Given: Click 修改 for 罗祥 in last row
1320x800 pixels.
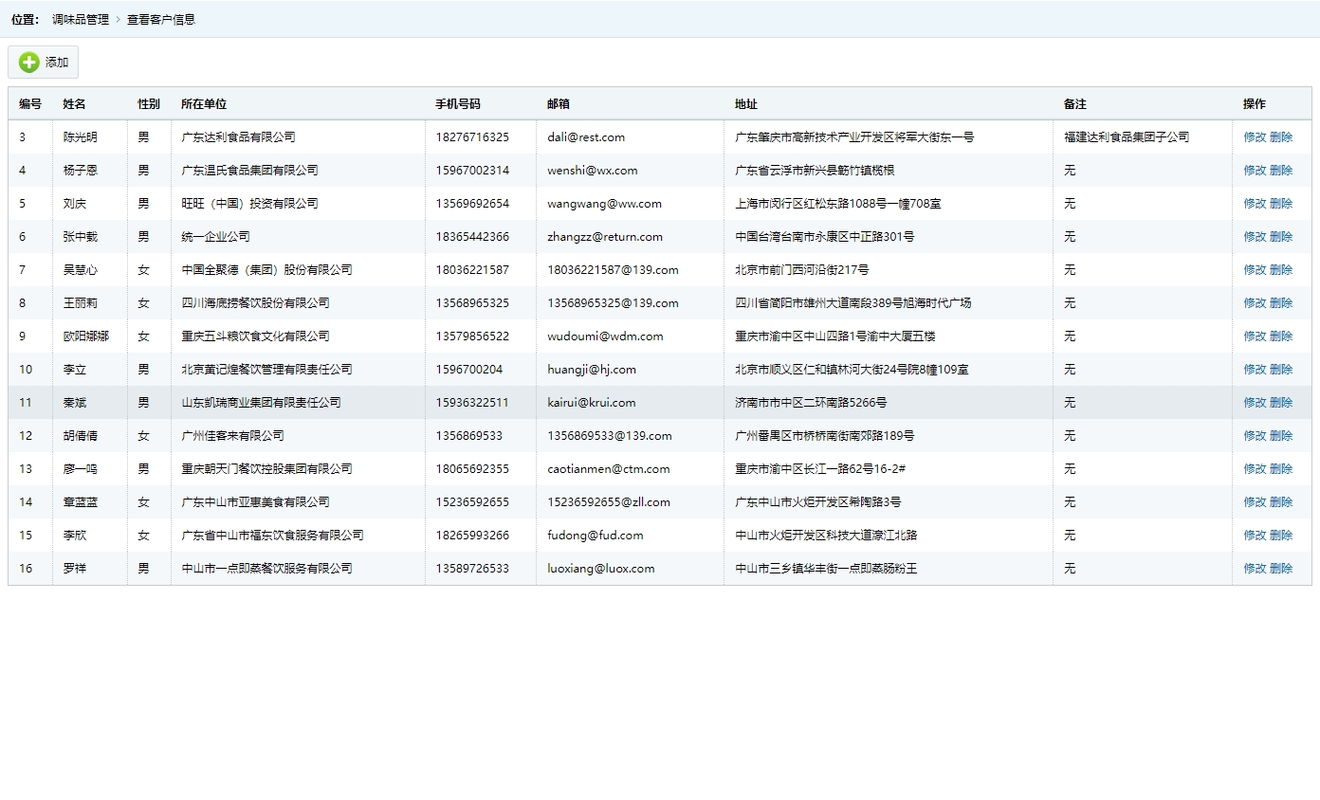Looking at the screenshot, I should [x=1254, y=568].
